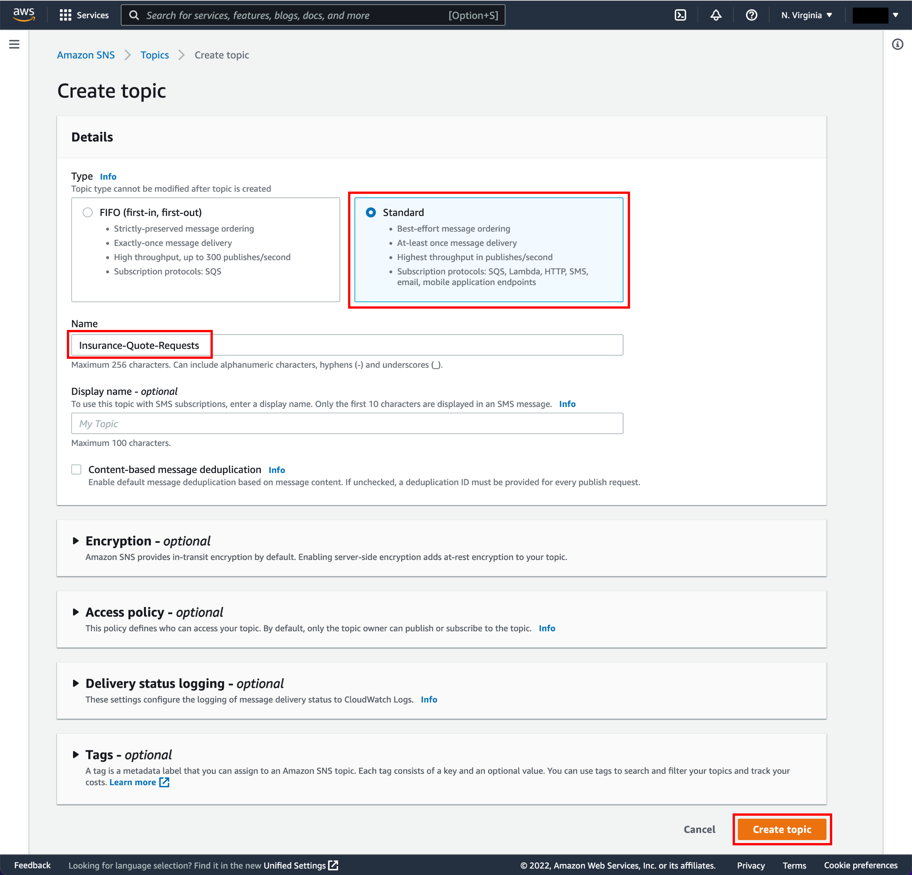Select the FIFO topic type radio button
Screen dimensions: 912x875
click(88, 212)
